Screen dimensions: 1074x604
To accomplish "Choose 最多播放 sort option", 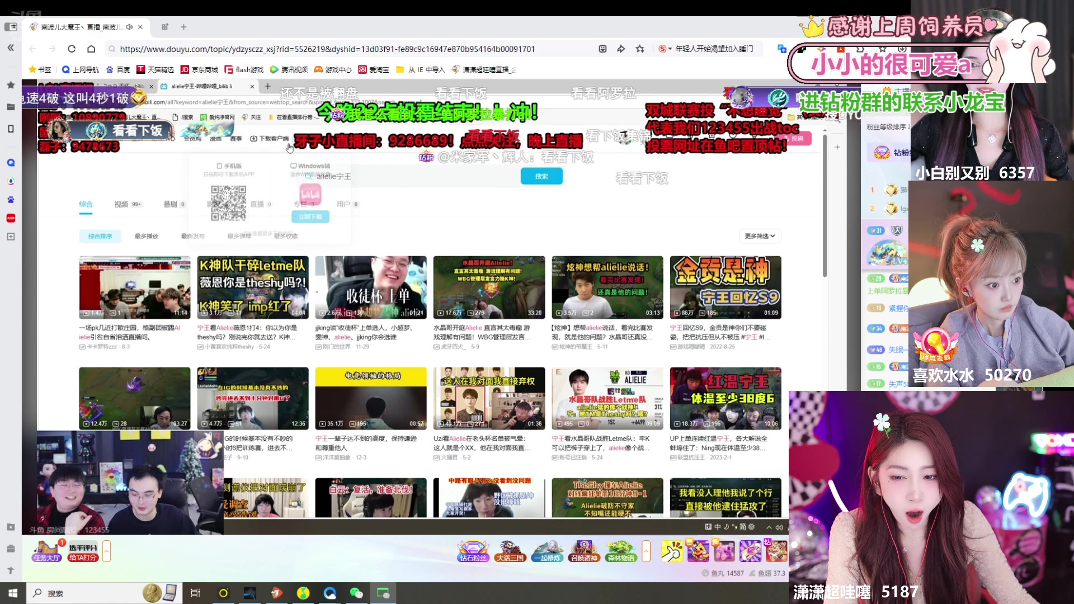I will pos(147,236).
